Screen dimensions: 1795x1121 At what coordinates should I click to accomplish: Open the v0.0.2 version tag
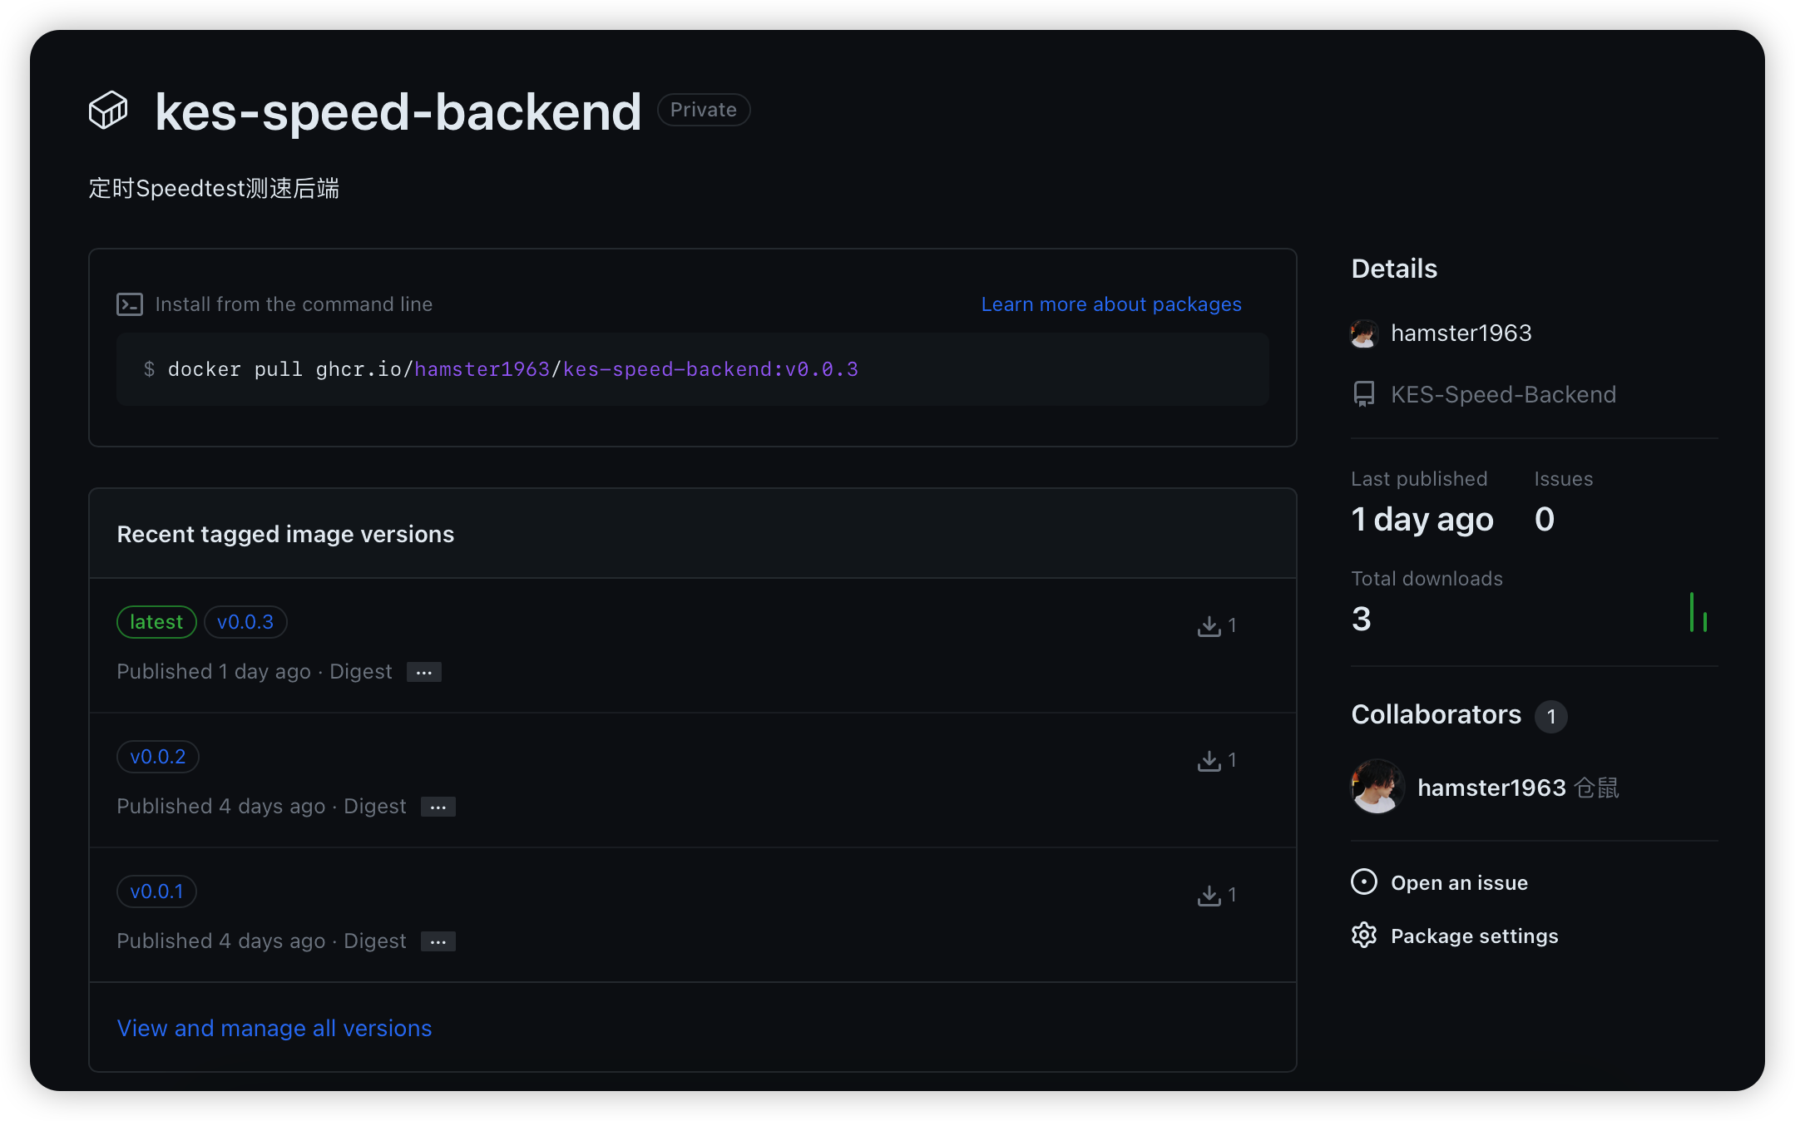158,757
